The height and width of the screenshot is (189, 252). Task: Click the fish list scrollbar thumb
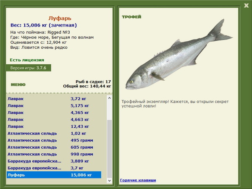tap(110, 149)
